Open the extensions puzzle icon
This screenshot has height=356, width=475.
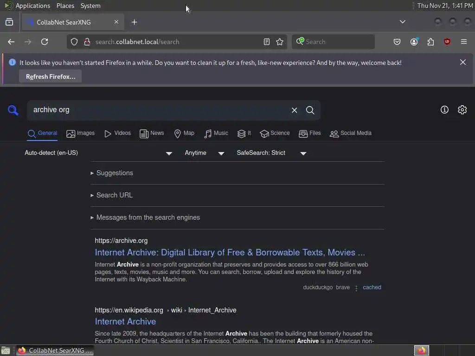(430, 42)
